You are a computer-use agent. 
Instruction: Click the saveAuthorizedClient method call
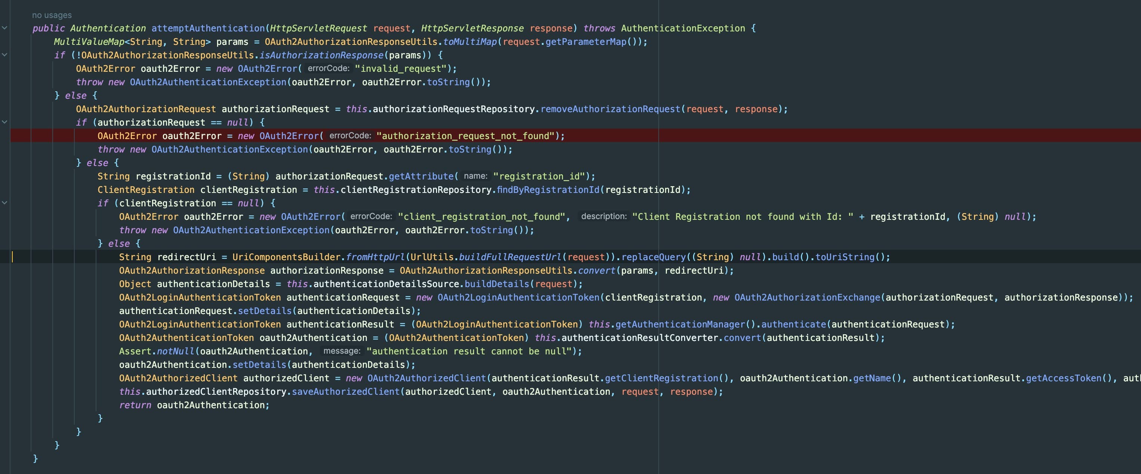click(346, 392)
